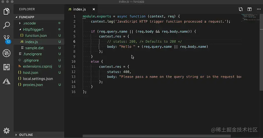The image size is (263, 138).
Task: Click the braces icon beside proxies.json
Action: [20, 85]
